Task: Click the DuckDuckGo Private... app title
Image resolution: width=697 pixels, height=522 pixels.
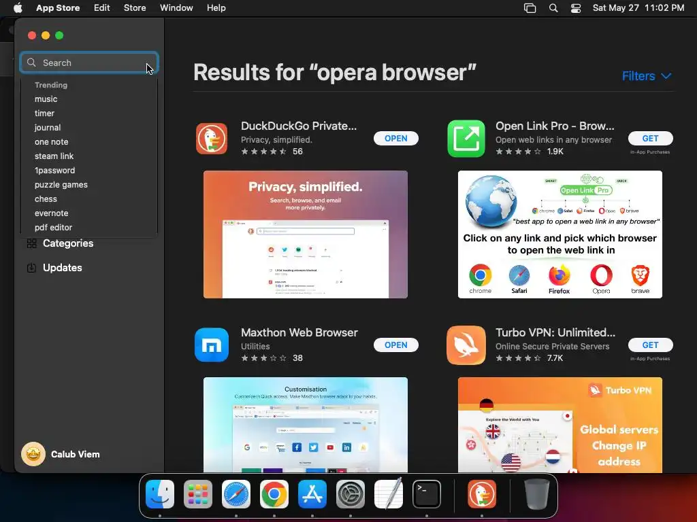Action: (x=299, y=126)
